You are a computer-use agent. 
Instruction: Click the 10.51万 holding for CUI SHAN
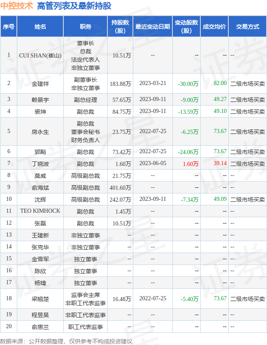coord(122,55)
